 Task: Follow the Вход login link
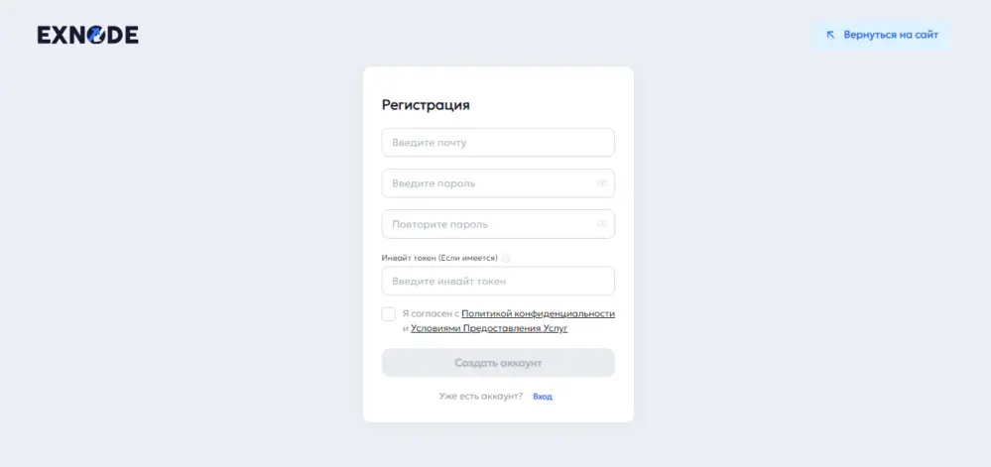coord(542,397)
